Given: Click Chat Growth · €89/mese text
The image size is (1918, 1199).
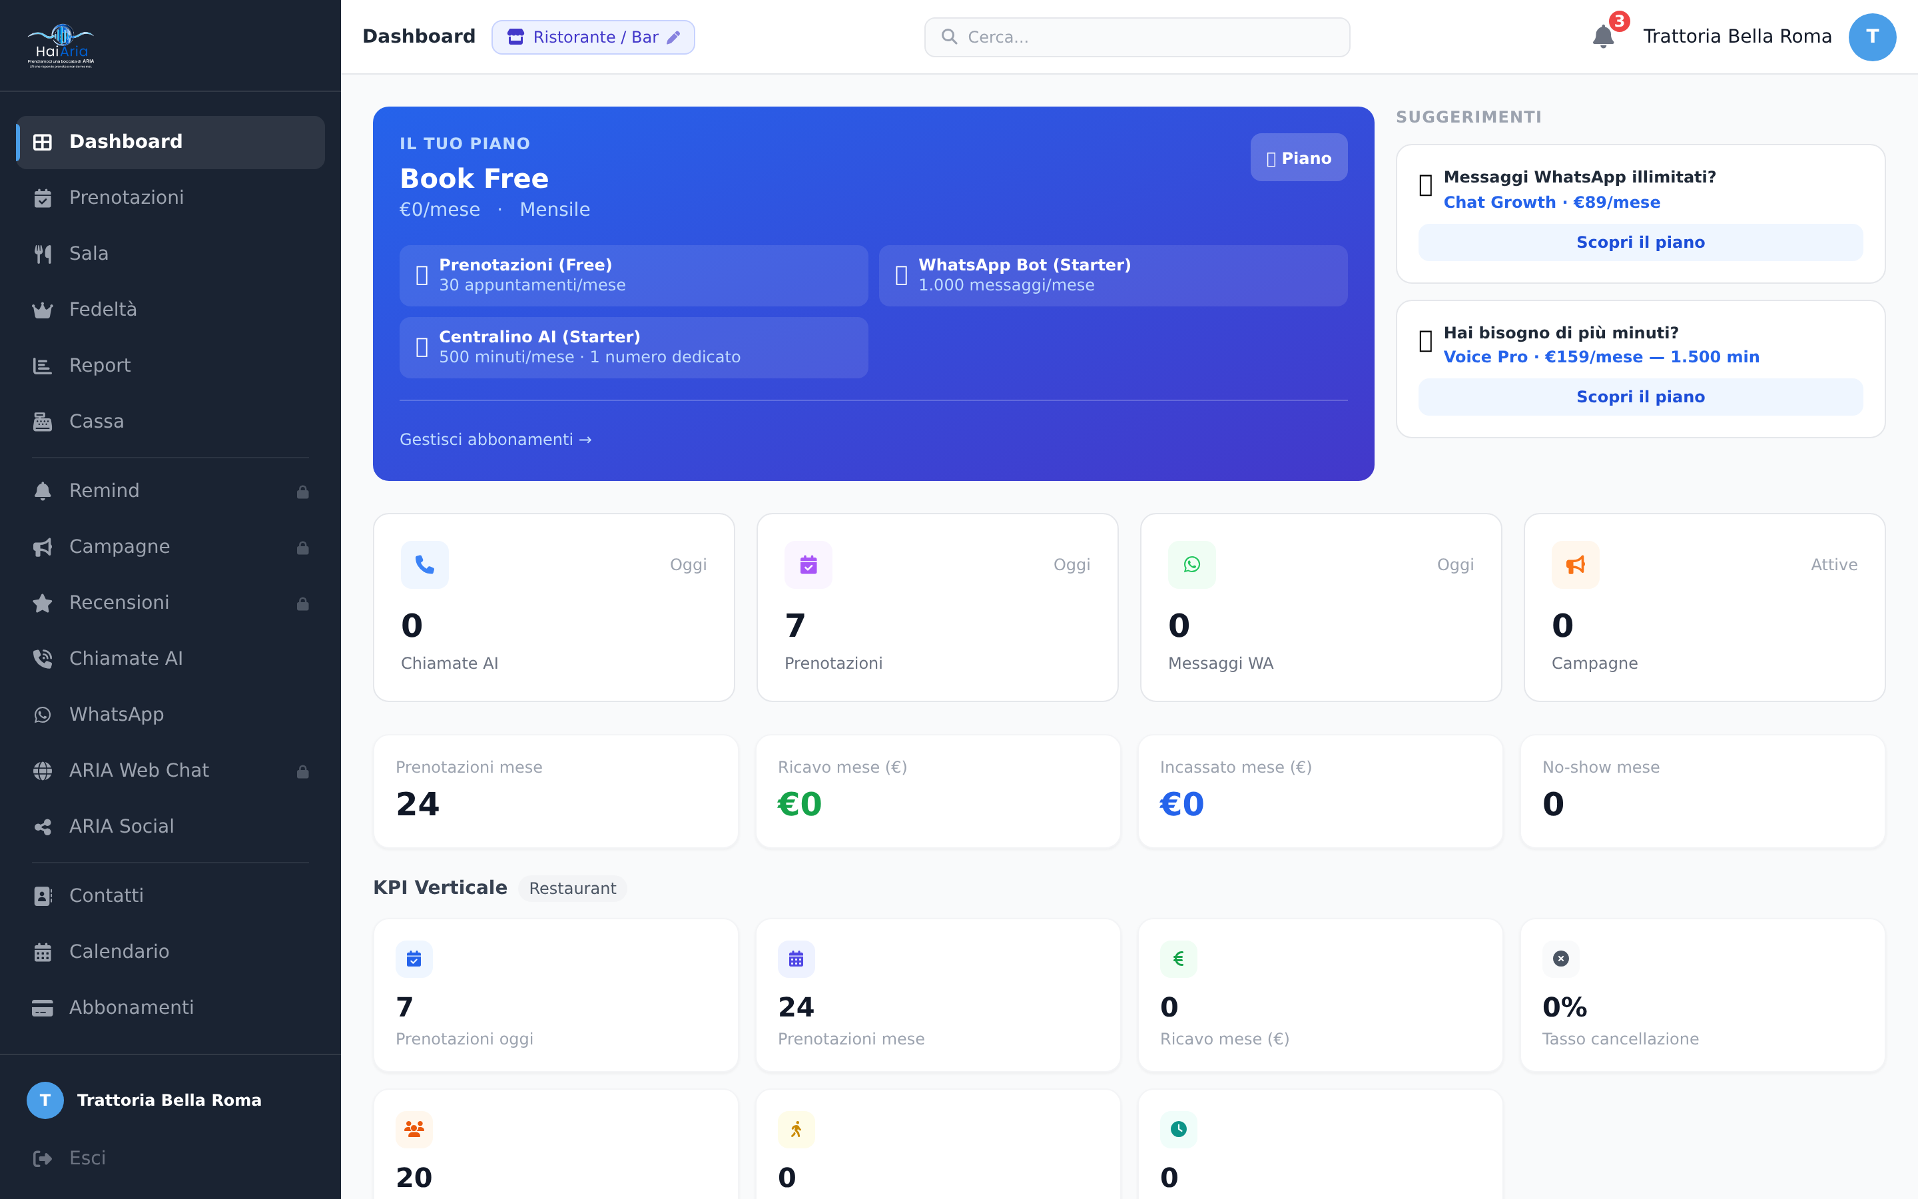Looking at the screenshot, I should (x=1551, y=203).
